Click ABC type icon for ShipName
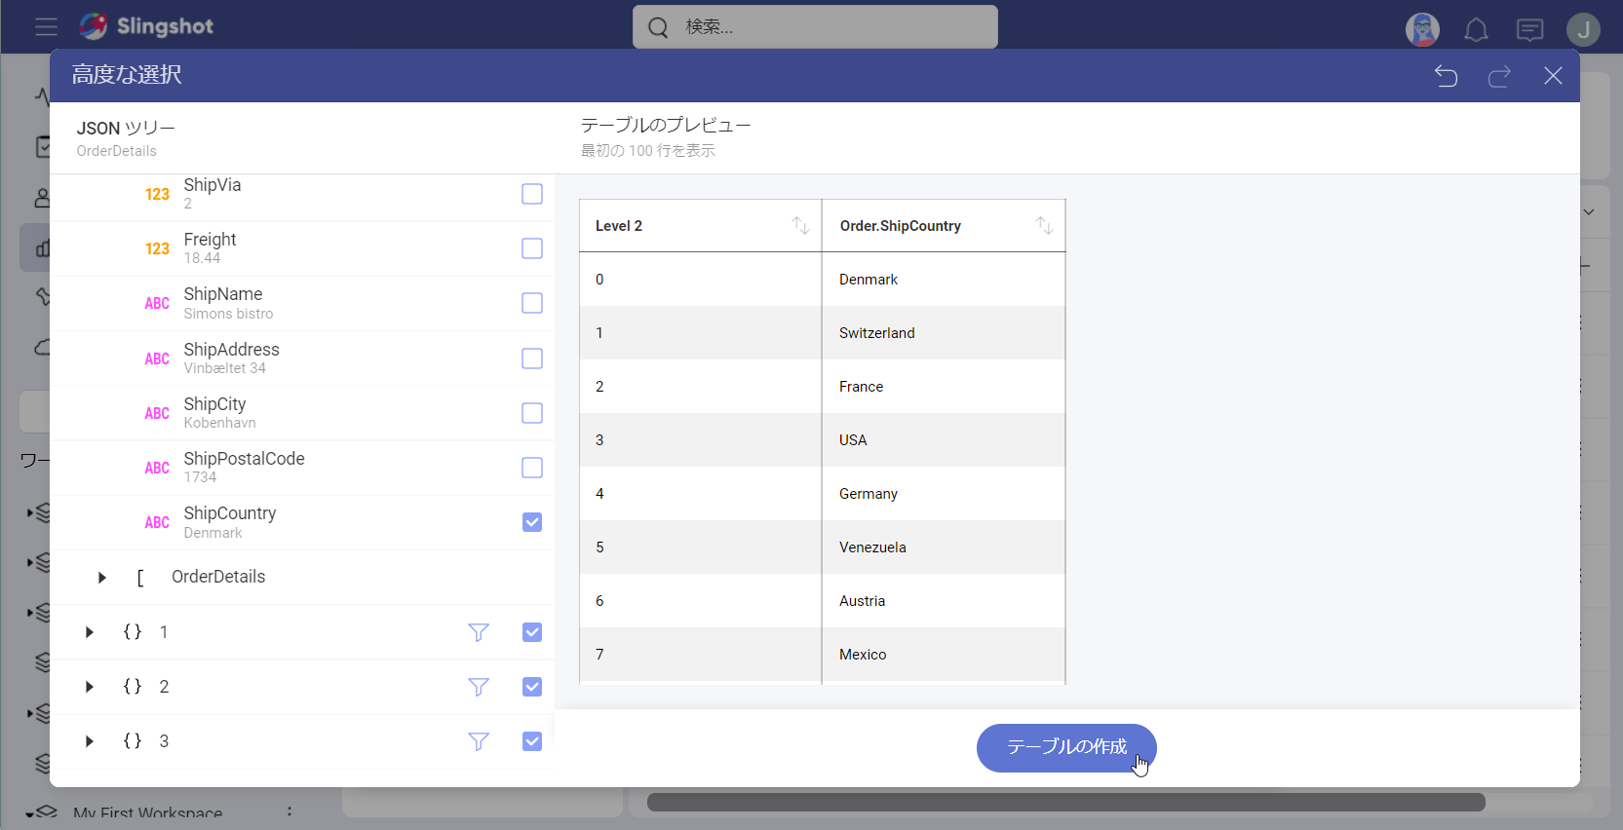The height and width of the screenshot is (830, 1623). 157,304
